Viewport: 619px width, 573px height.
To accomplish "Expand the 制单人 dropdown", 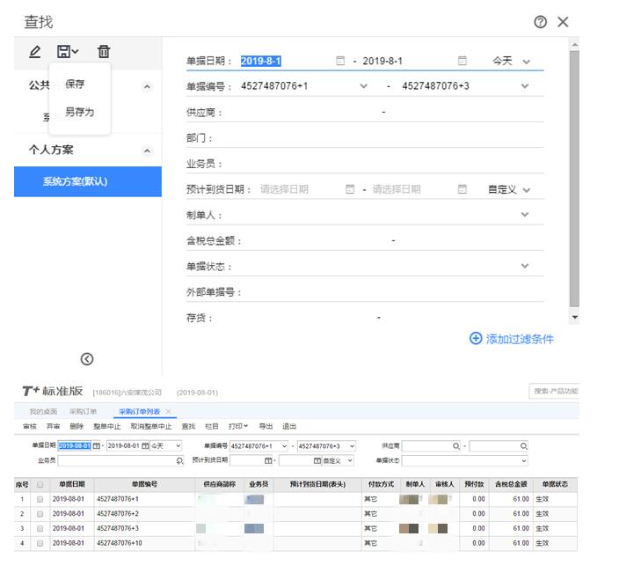I will coord(525,215).
